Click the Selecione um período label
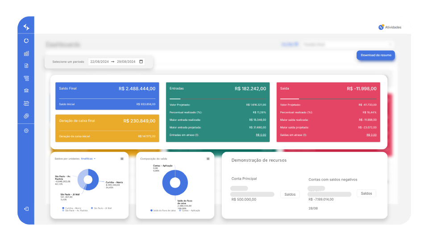This screenshot has height=238, width=428. tap(68, 62)
